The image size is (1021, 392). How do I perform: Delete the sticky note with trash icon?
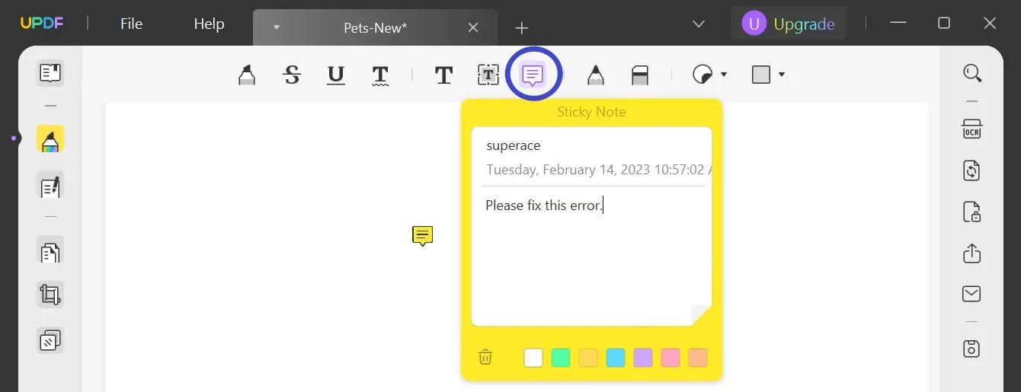(x=485, y=357)
